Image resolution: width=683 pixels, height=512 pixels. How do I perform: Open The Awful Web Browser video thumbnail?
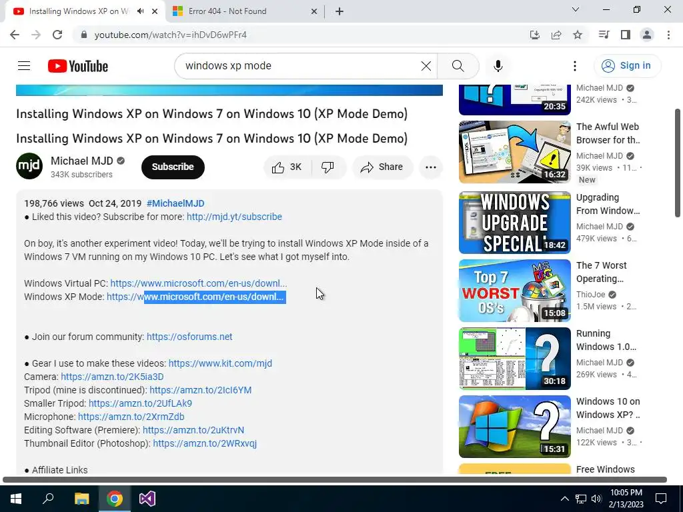514,152
